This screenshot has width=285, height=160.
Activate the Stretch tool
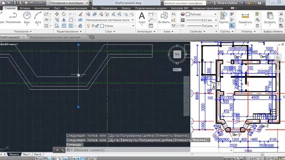[x=57, y=26]
